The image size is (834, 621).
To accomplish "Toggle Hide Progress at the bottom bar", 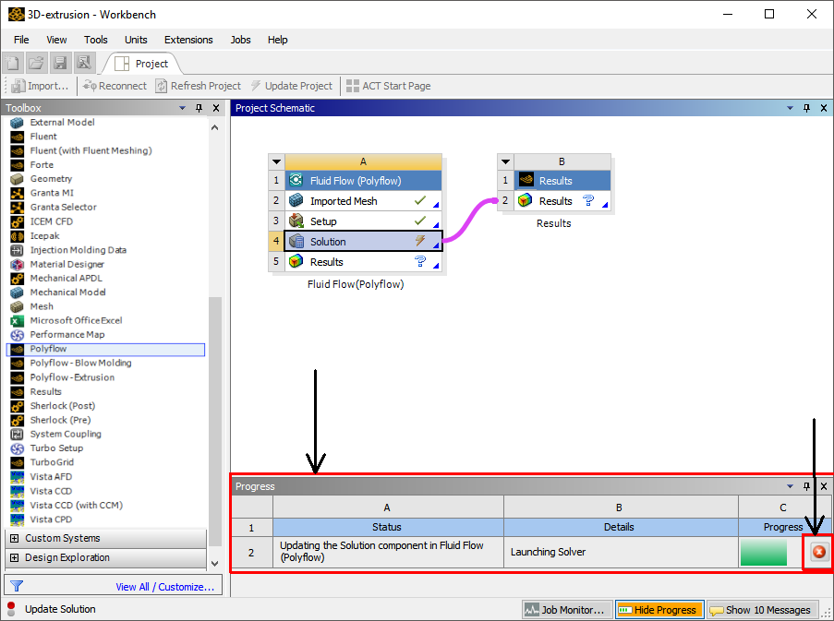I will (659, 609).
